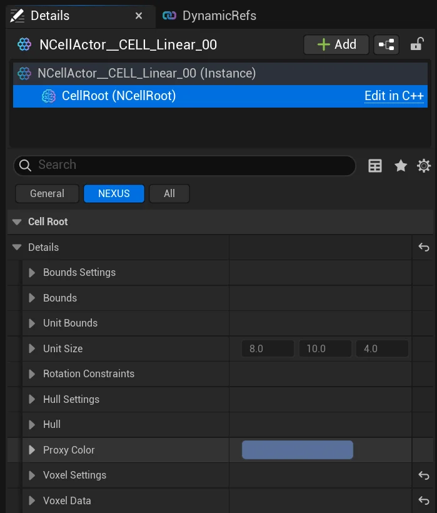Collapse the Details section arrow

pyautogui.click(x=17, y=247)
